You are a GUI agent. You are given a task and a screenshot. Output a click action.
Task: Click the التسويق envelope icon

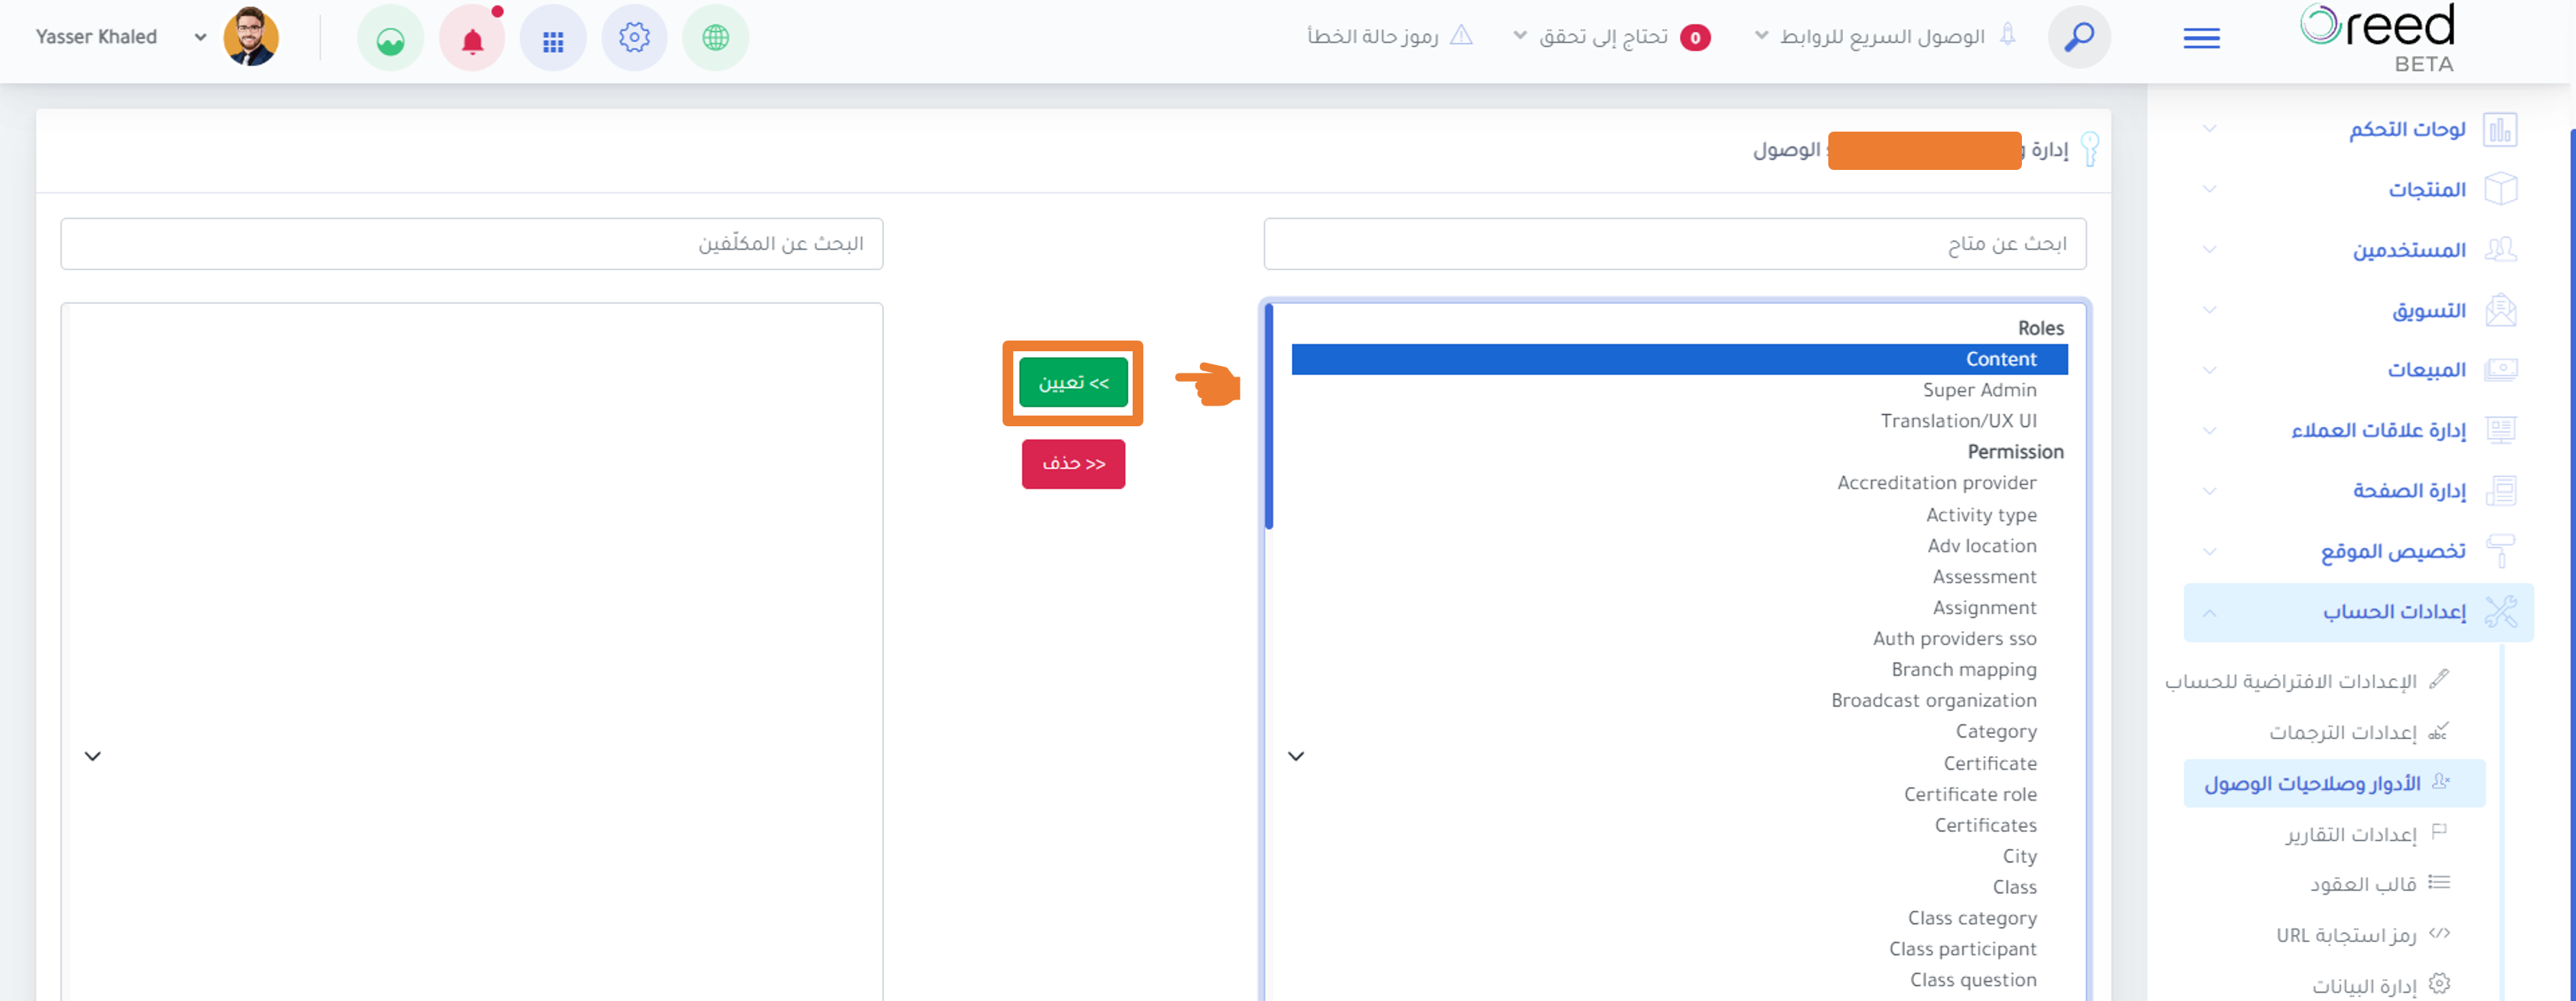tap(2500, 310)
